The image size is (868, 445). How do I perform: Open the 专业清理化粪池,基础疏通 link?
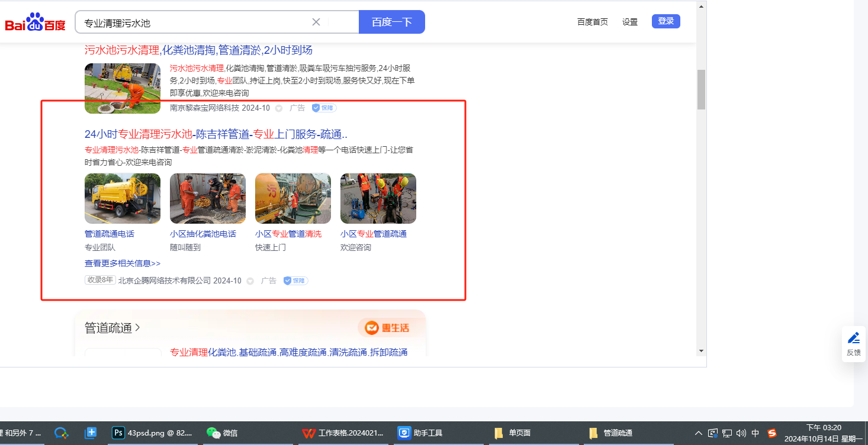(x=289, y=352)
